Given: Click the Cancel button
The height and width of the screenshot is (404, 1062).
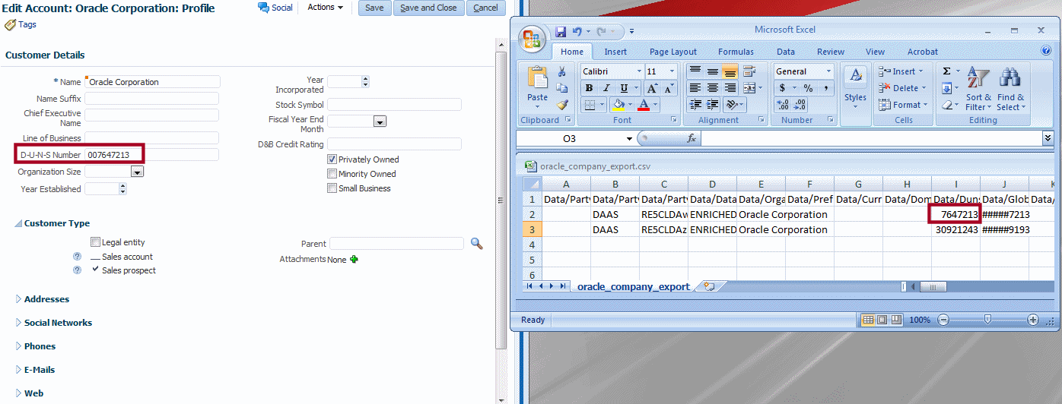Looking at the screenshot, I should 485,8.
